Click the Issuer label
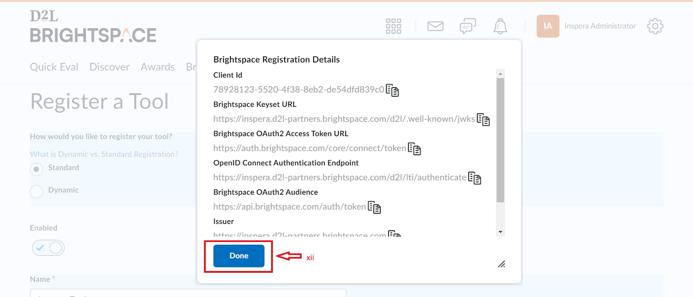This screenshot has width=693, height=297. [223, 222]
